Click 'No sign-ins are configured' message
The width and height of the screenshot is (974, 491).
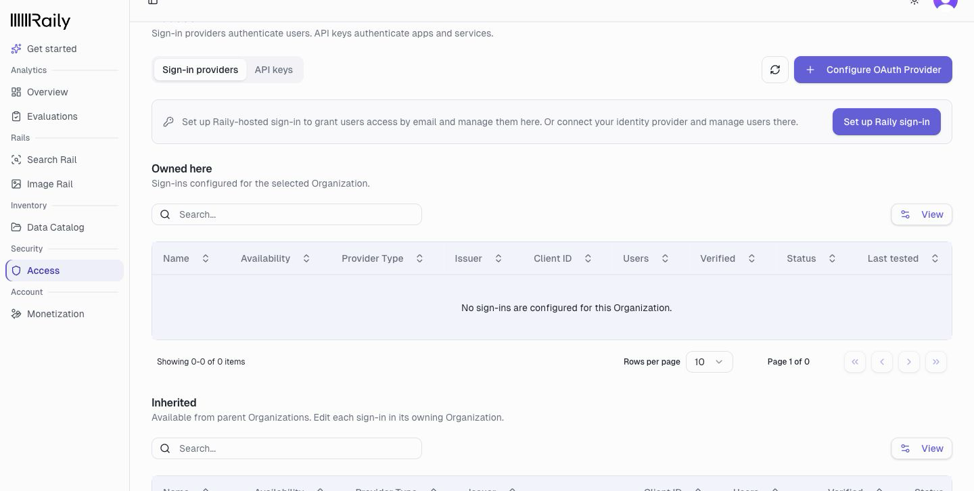(567, 308)
